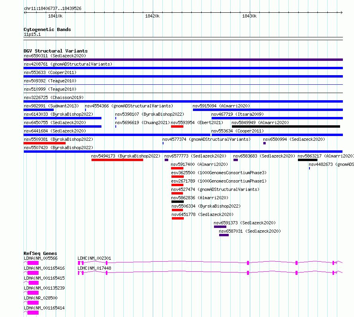Click nsv6143033 (ByrskaBishop2022) label
This screenshot has width=354, height=317.
58,114
